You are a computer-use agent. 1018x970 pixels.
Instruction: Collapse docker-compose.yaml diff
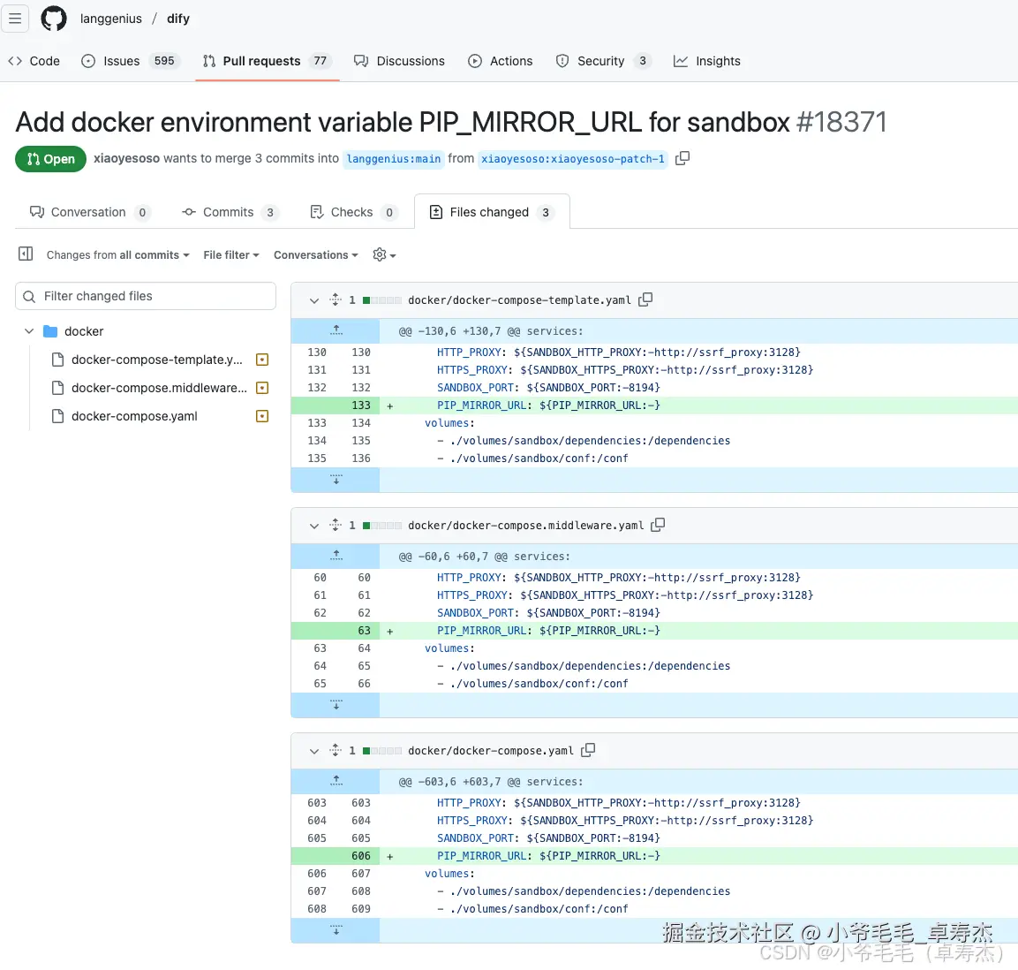(314, 751)
